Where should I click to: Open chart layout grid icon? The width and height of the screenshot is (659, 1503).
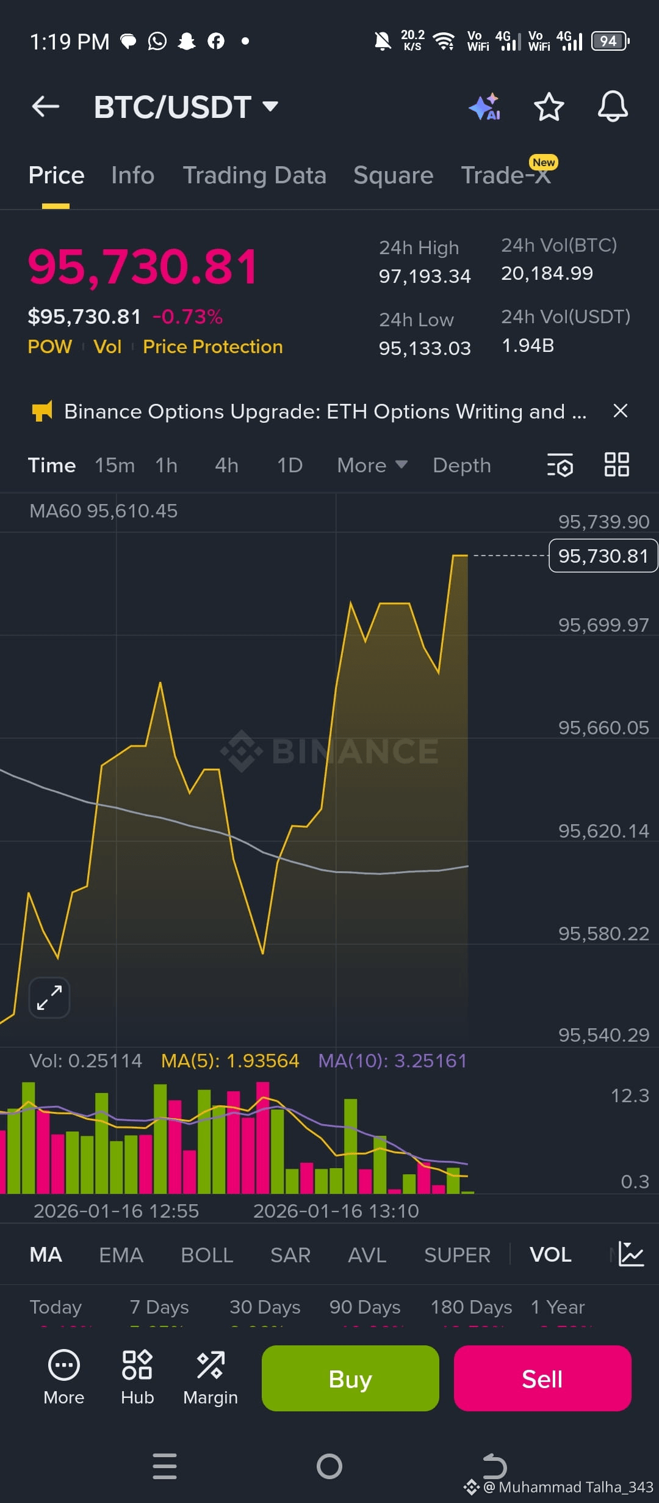[x=616, y=464]
